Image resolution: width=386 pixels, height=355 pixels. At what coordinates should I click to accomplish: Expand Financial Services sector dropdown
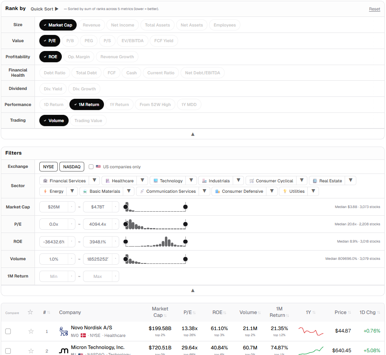(x=94, y=180)
